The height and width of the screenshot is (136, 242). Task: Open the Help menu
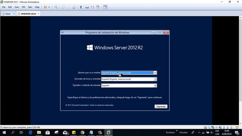tap(37, 7)
